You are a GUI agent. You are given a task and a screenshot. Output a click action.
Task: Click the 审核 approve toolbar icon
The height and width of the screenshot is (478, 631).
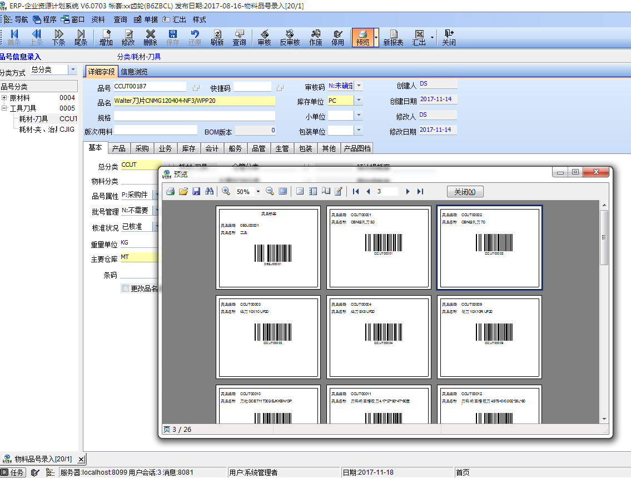(x=265, y=37)
